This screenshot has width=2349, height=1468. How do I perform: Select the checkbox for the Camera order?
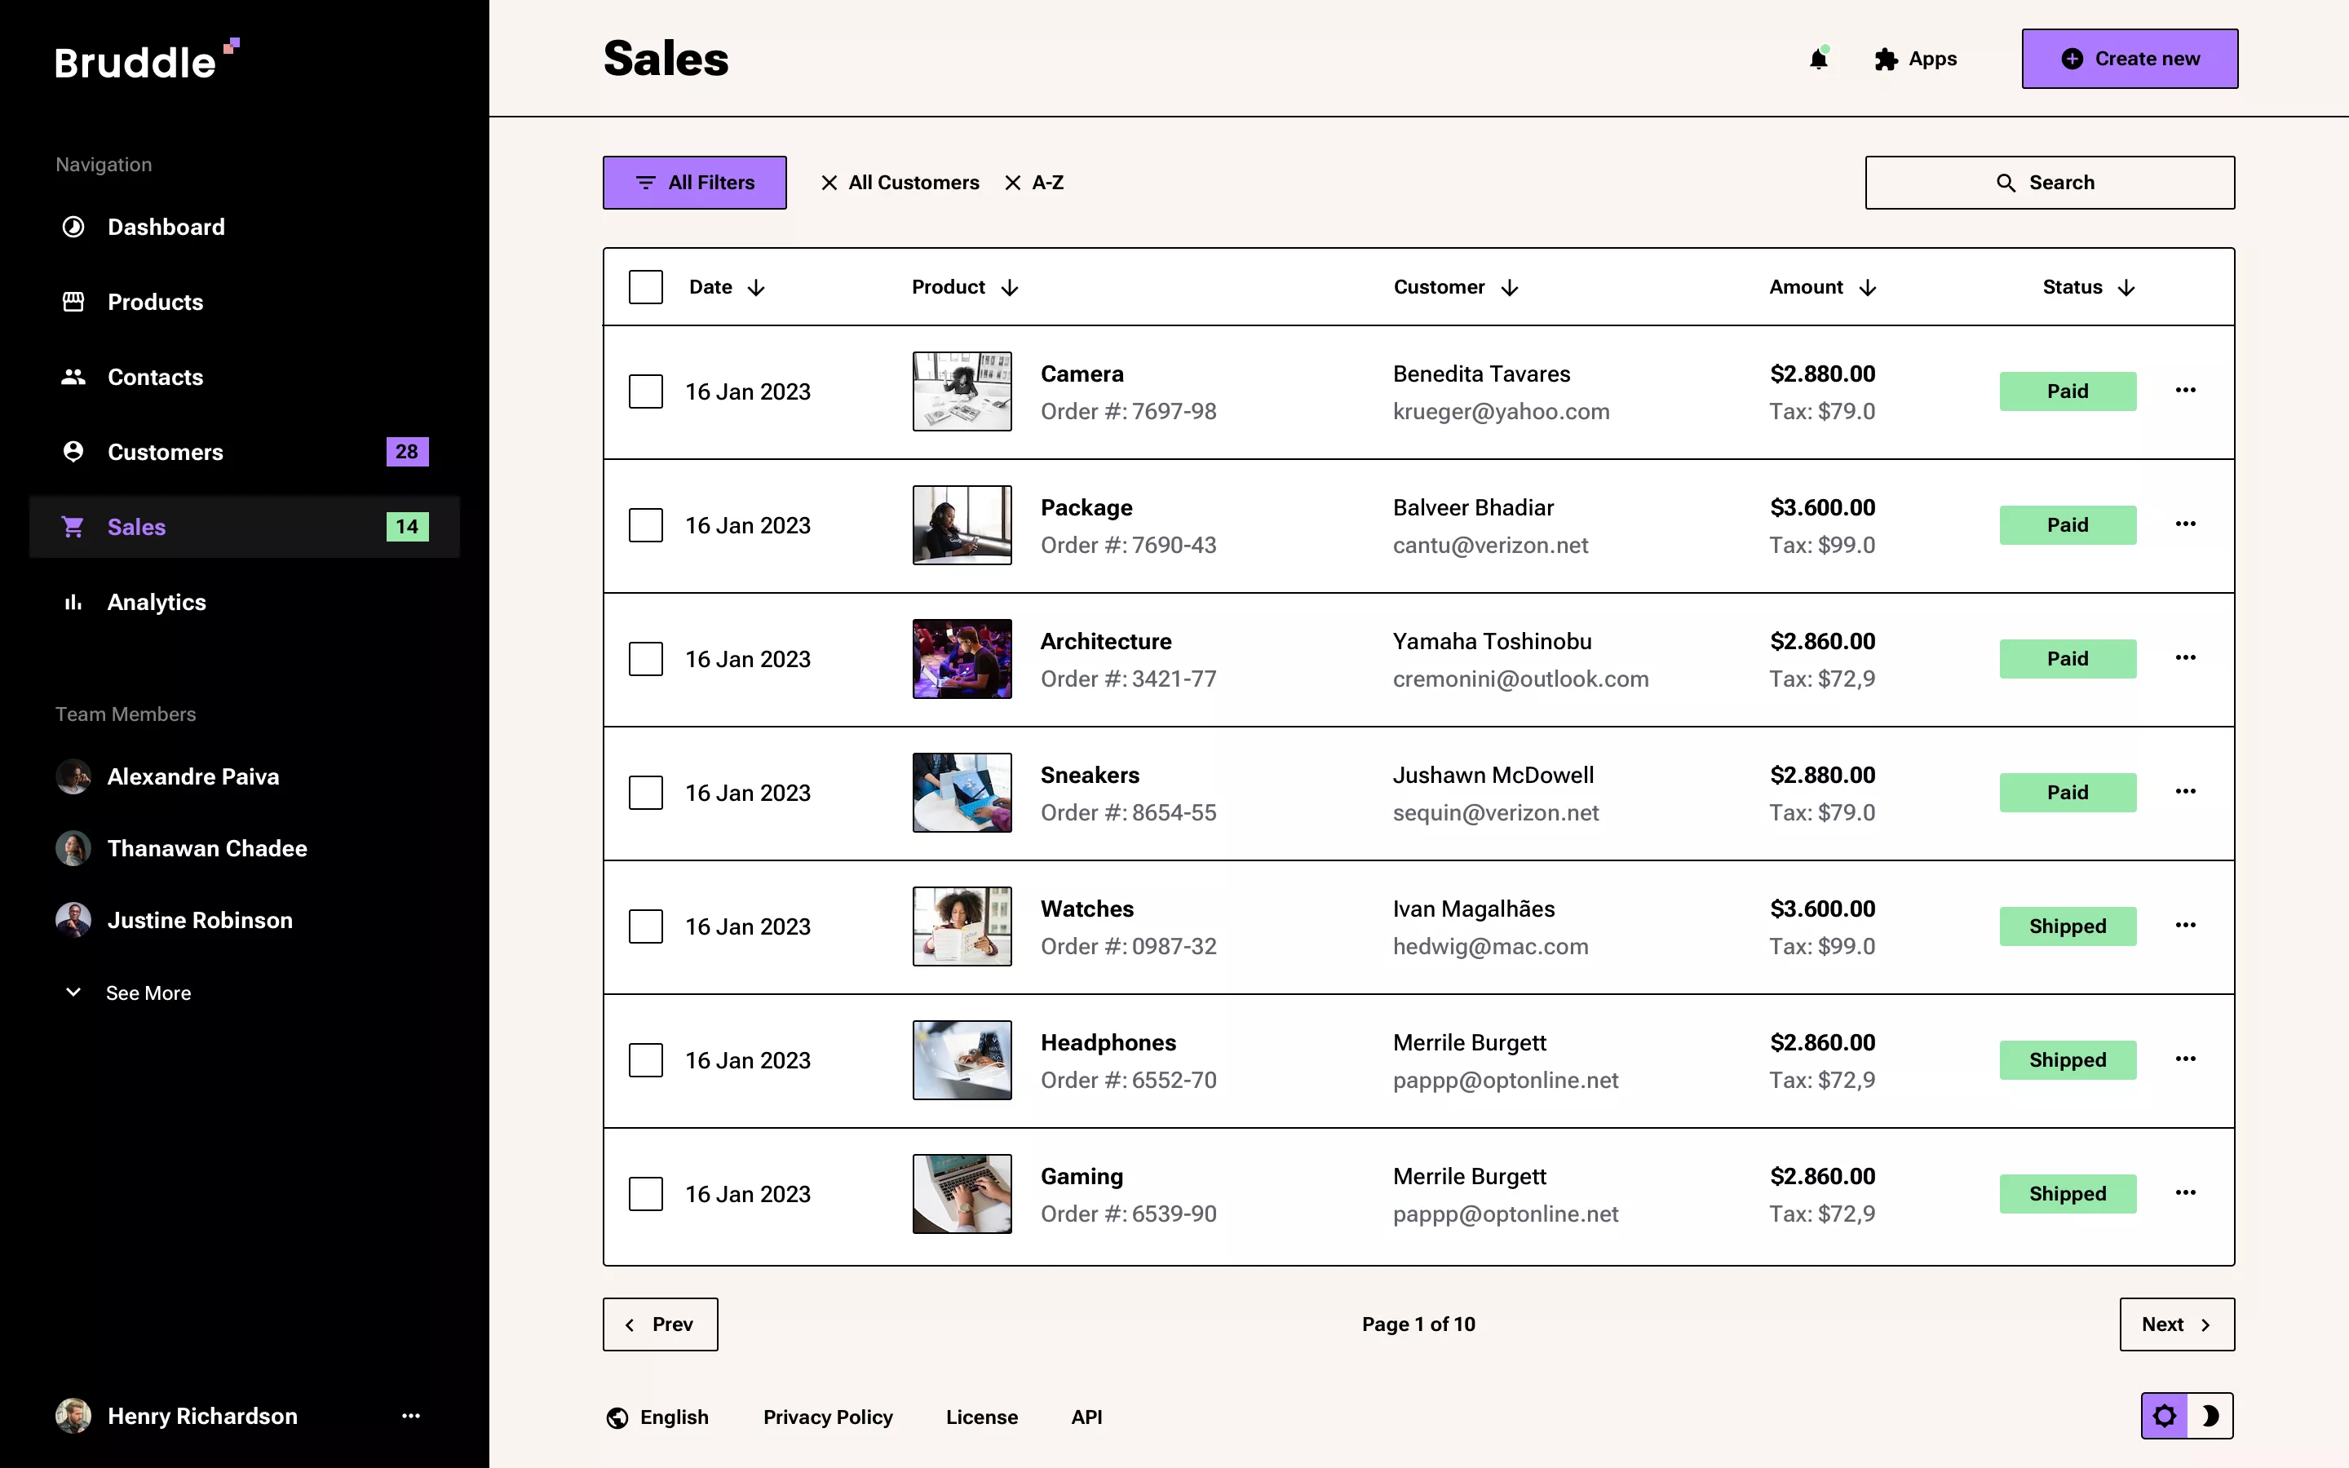pos(645,391)
